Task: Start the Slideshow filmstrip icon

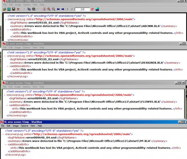Action: point(9,9)
